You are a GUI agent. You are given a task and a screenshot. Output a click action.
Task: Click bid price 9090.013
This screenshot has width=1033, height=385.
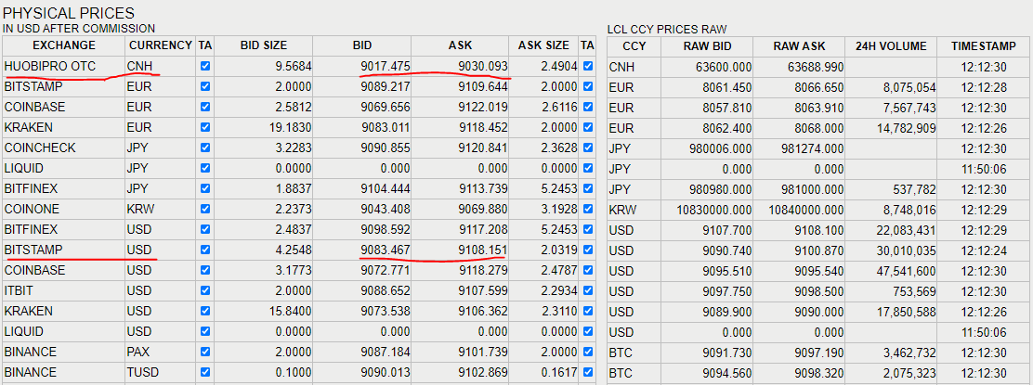(x=386, y=372)
